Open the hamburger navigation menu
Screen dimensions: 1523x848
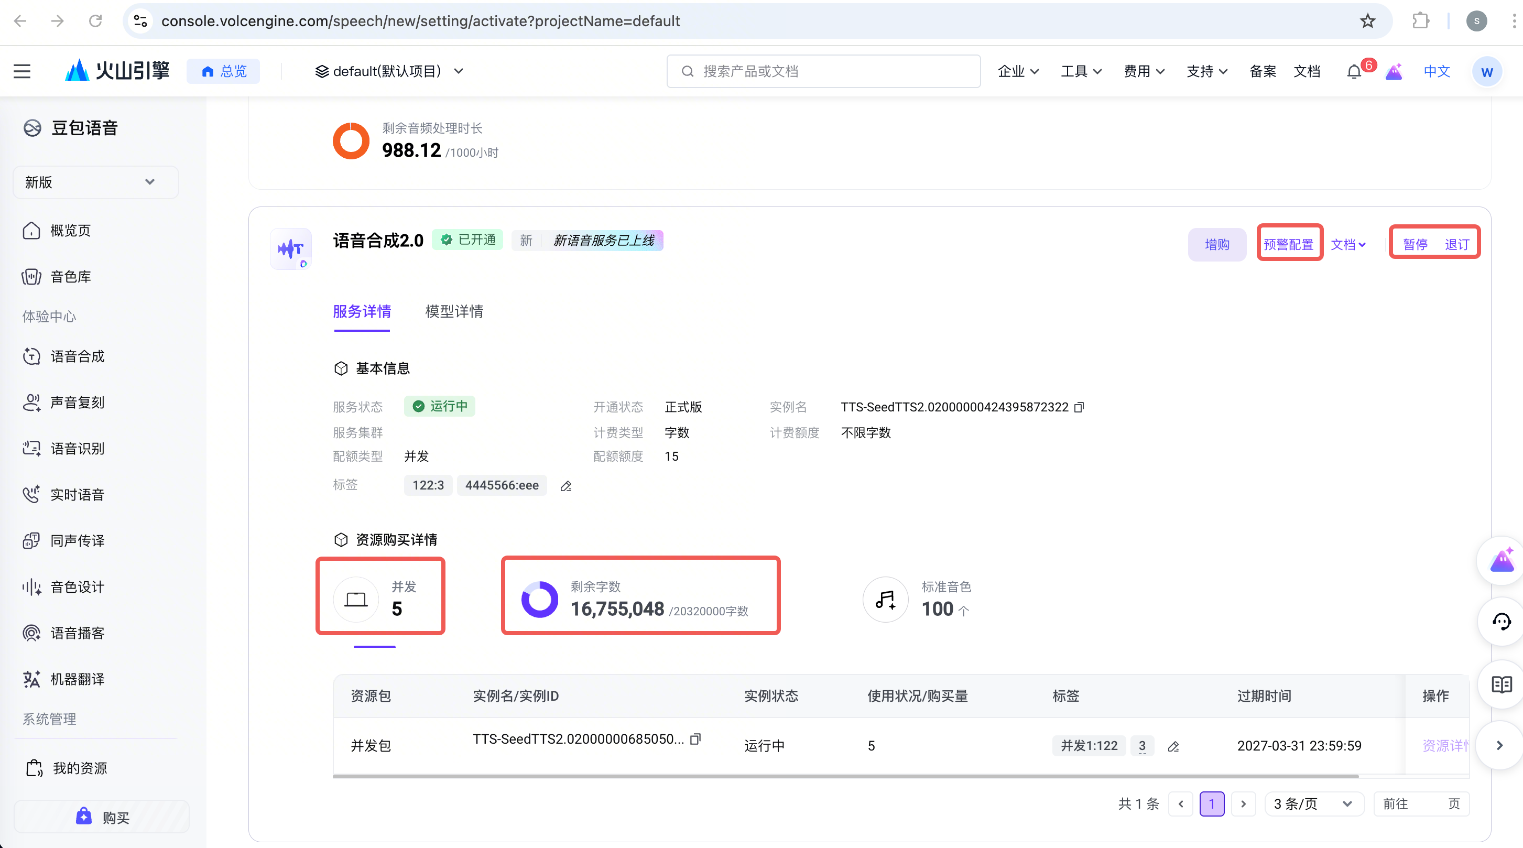[x=22, y=72]
